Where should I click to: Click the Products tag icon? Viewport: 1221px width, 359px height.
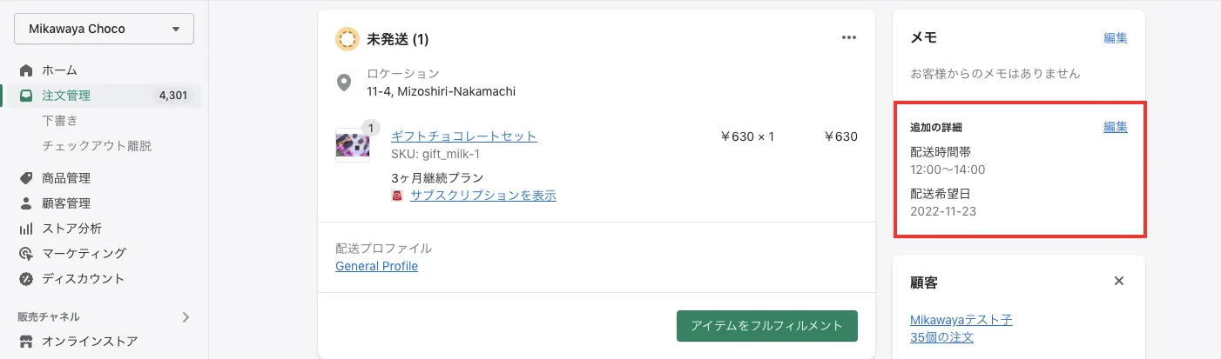click(x=26, y=178)
